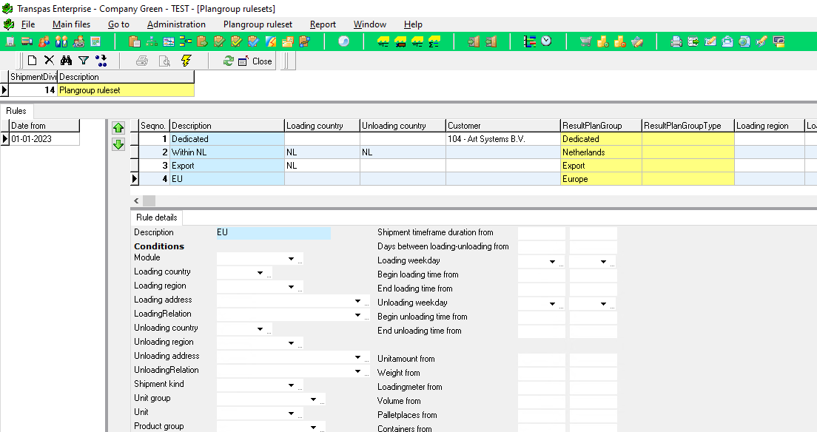Click the Netherlands ResultPlanGroup cell
817x432 pixels.
602,152
